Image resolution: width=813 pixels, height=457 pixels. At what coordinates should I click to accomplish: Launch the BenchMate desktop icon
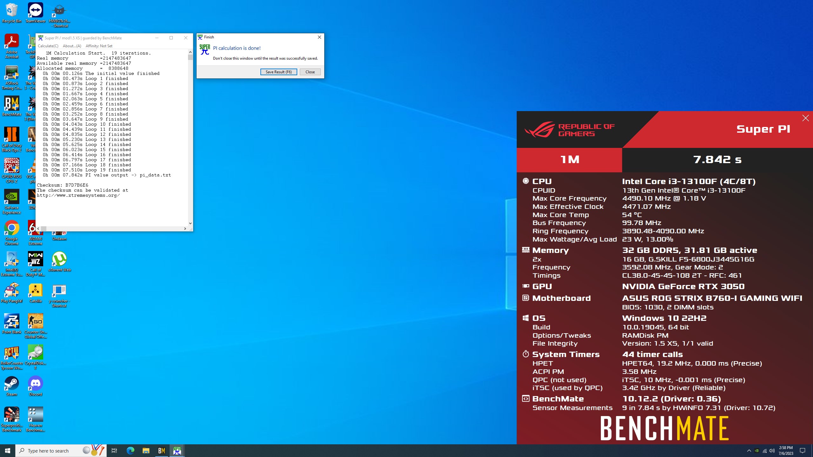12,106
